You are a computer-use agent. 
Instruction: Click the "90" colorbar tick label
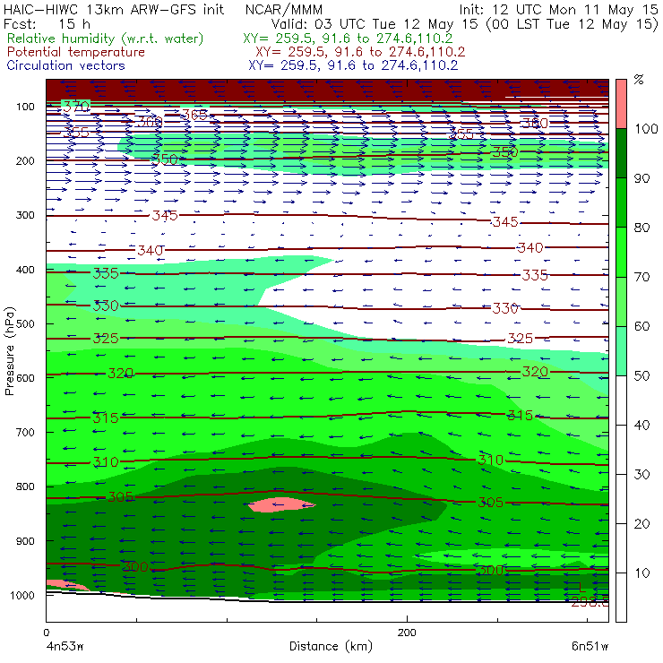[641, 178]
